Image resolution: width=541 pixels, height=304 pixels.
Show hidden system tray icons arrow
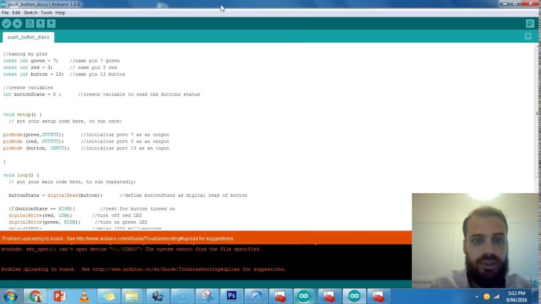[477, 296]
